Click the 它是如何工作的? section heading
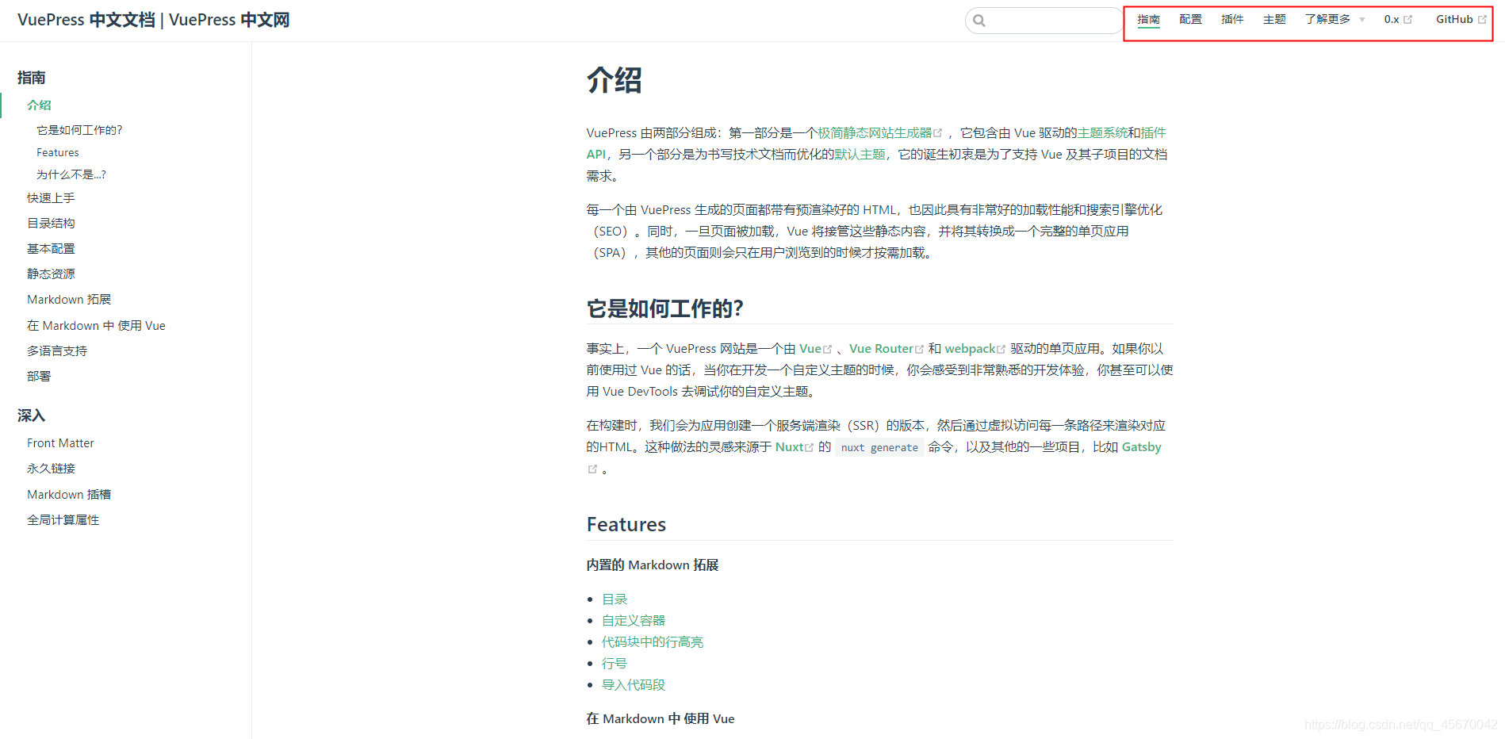 point(664,308)
